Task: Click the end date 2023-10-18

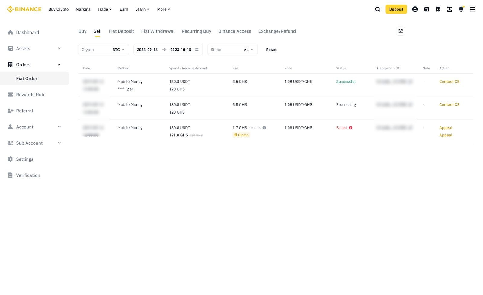Action: point(181,50)
